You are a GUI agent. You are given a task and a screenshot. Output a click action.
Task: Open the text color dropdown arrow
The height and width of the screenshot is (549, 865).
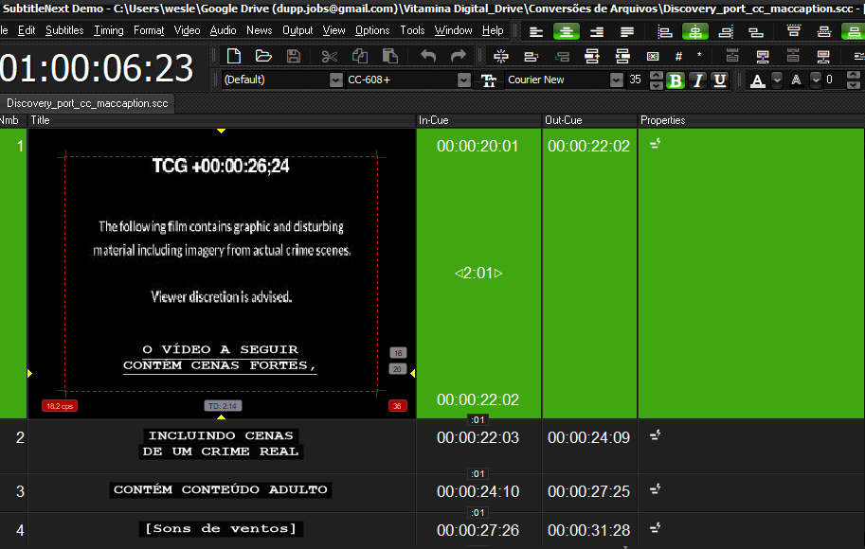pyautogui.click(x=777, y=80)
